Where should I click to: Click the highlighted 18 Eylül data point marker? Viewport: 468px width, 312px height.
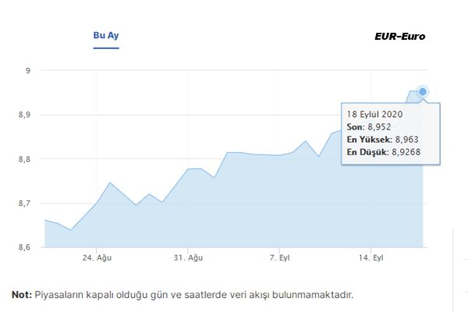[423, 91]
